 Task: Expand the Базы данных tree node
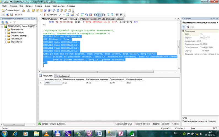click(x=5, y=30)
